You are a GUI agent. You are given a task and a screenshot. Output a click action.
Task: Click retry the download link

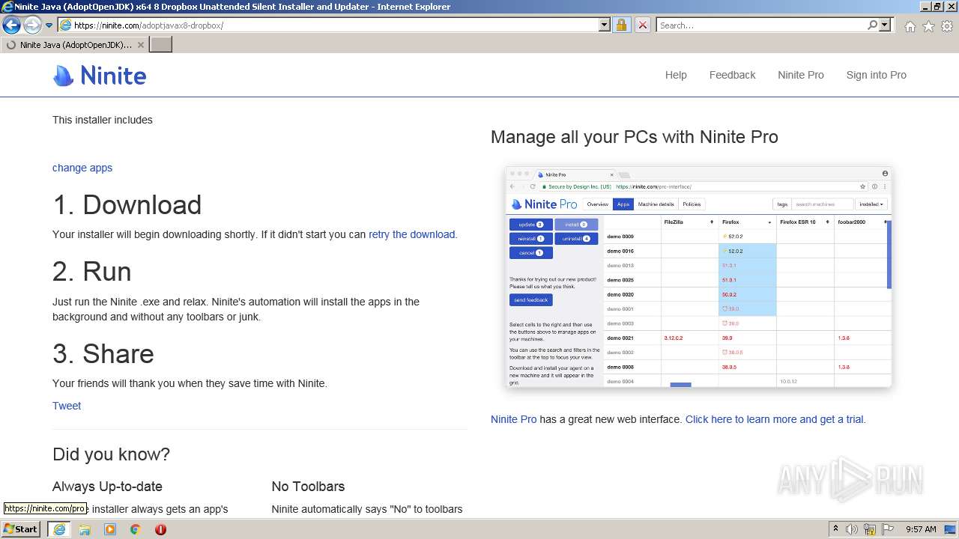(411, 234)
